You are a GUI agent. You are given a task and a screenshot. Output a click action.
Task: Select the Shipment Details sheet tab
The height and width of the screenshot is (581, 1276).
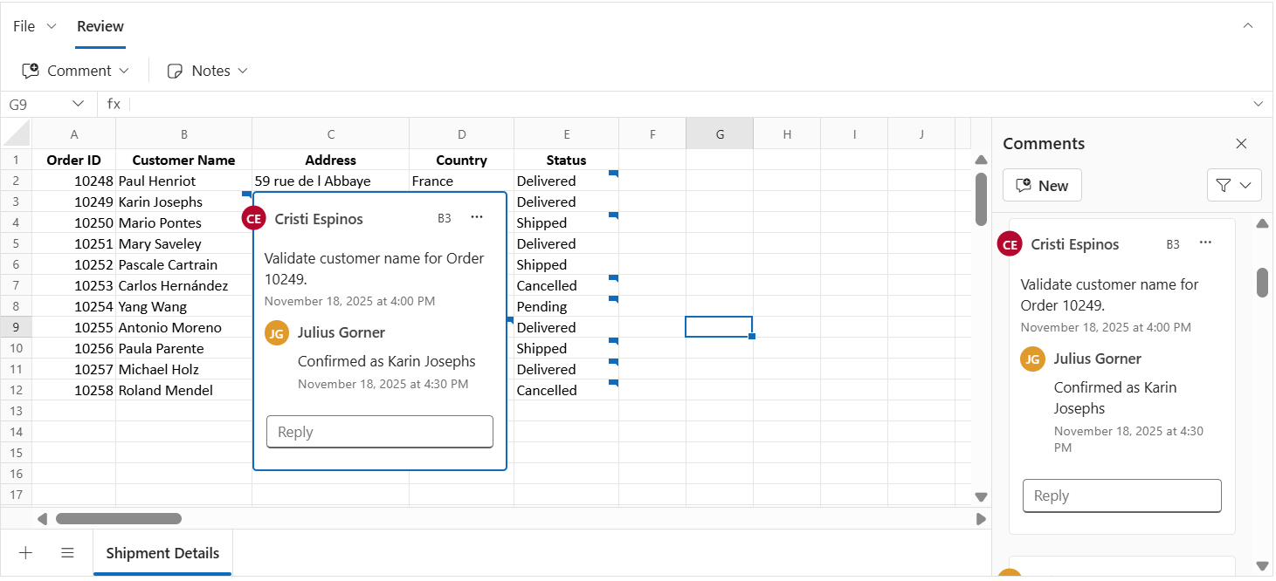click(162, 553)
